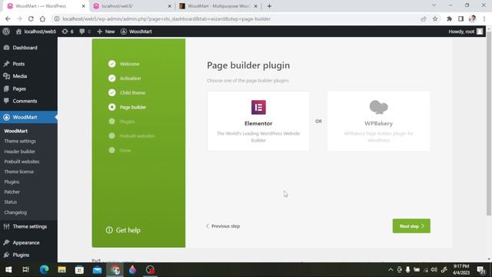Open Pages in admin menu

pos(28,89)
